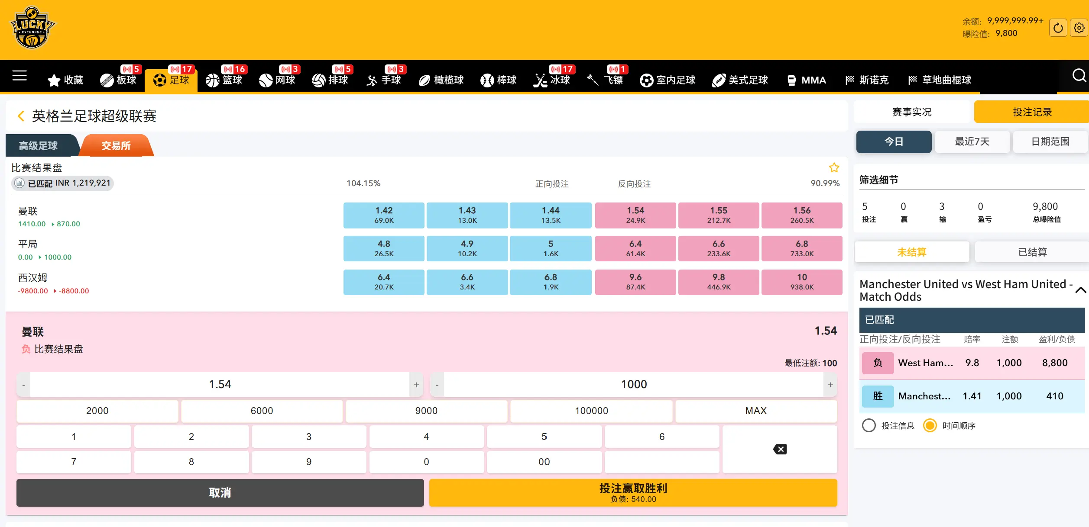
Task: Select Baseball (棒球) sport
Action: [x=499, y=80]
